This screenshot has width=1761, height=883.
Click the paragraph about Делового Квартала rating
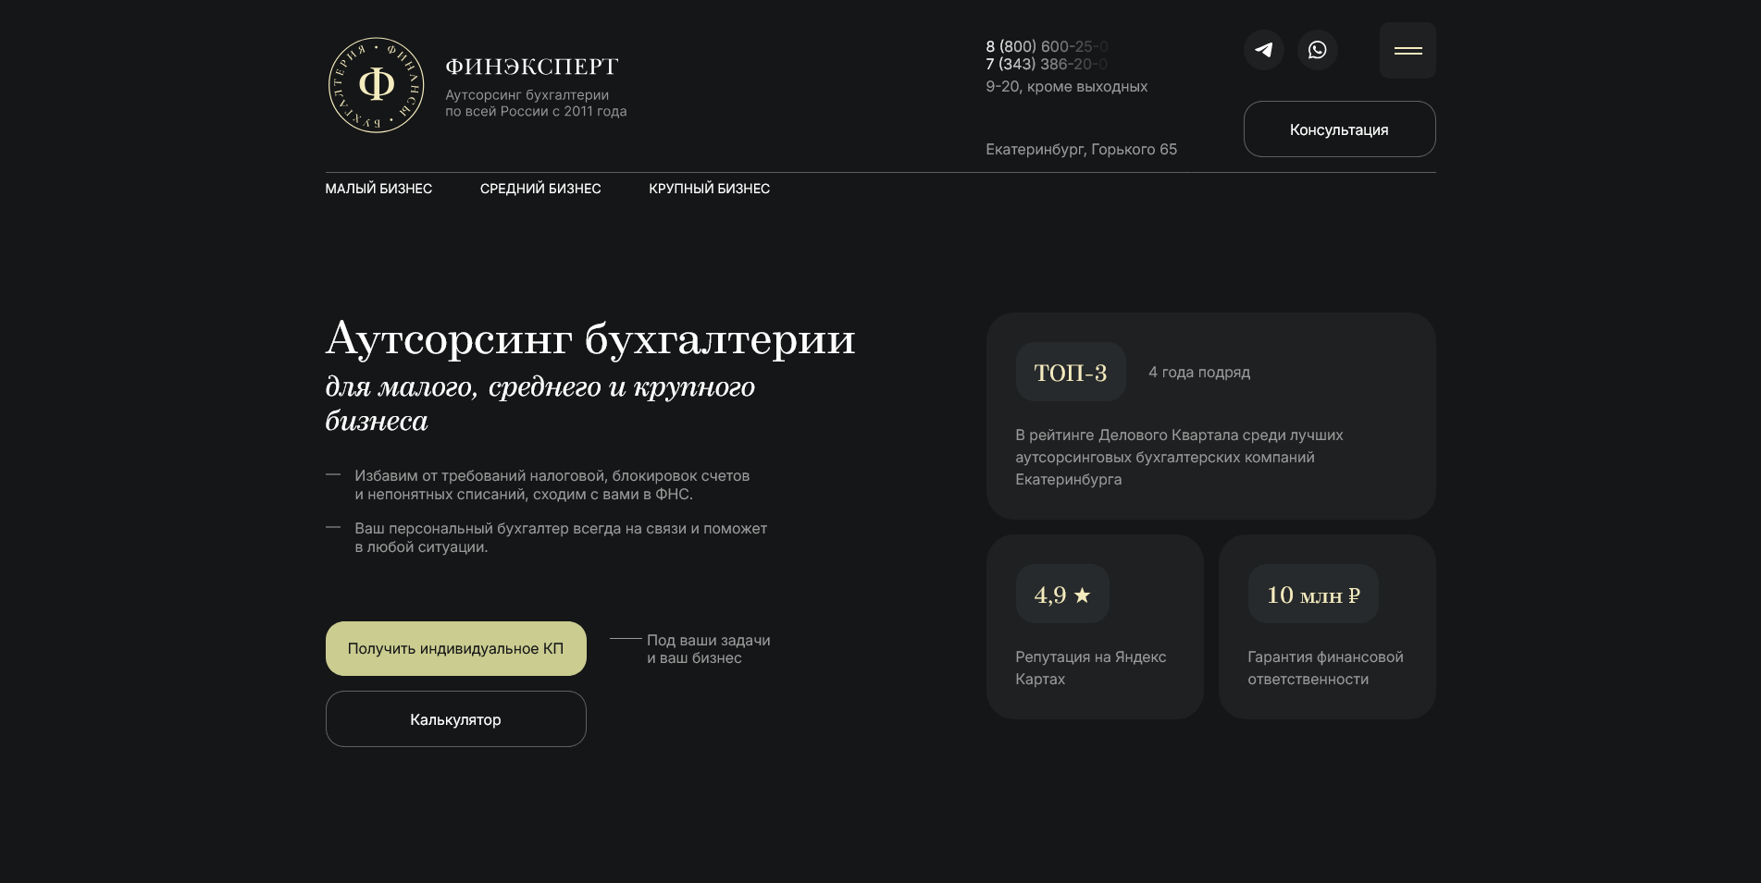pos(1179,457)
